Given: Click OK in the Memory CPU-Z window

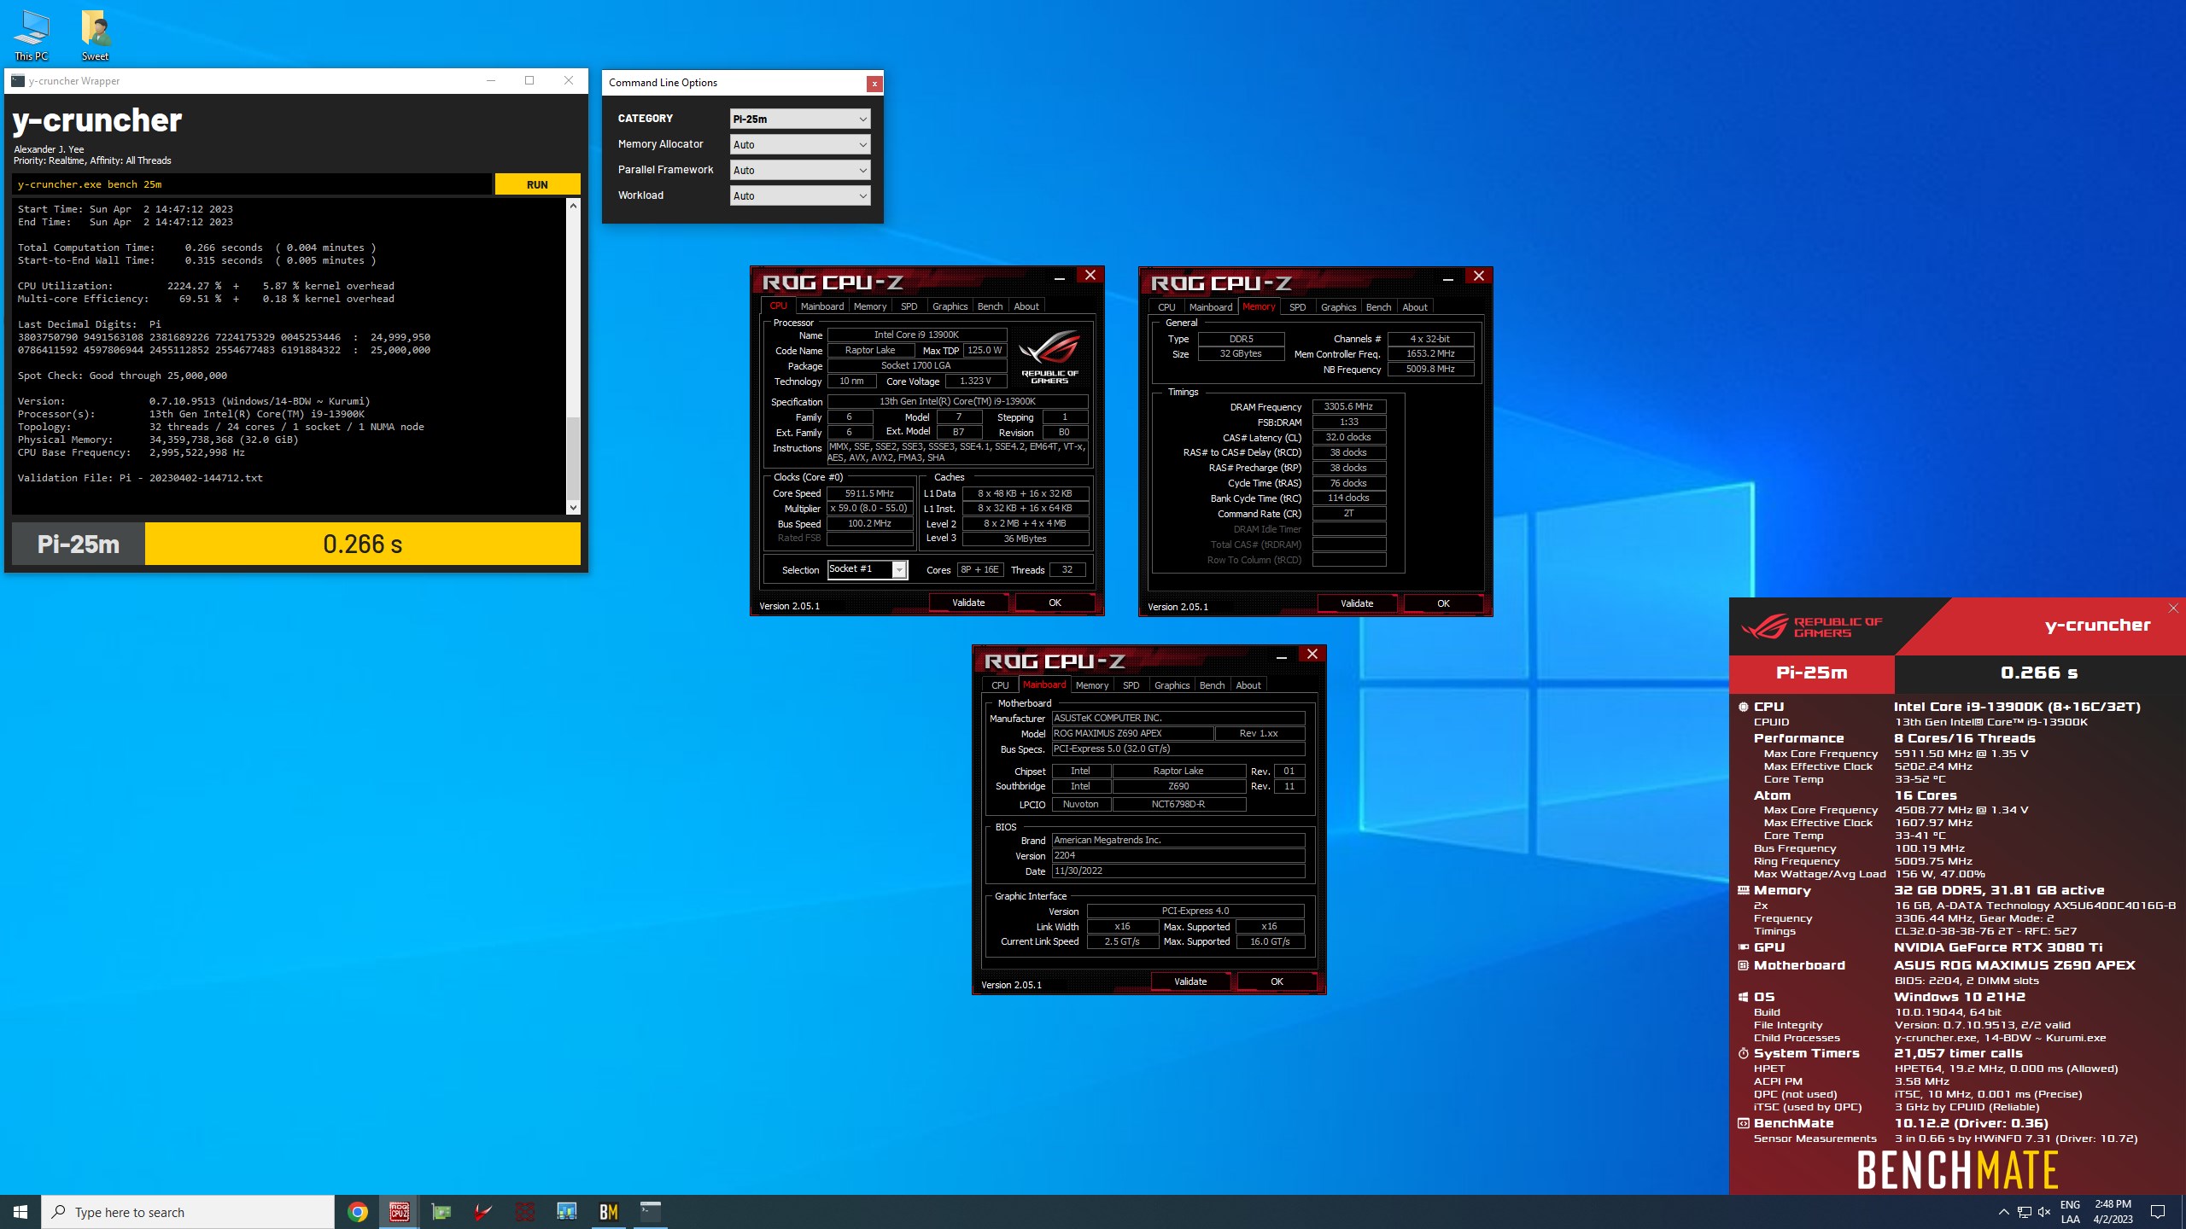Looking at the screenshot, I should pos(1443,603).
